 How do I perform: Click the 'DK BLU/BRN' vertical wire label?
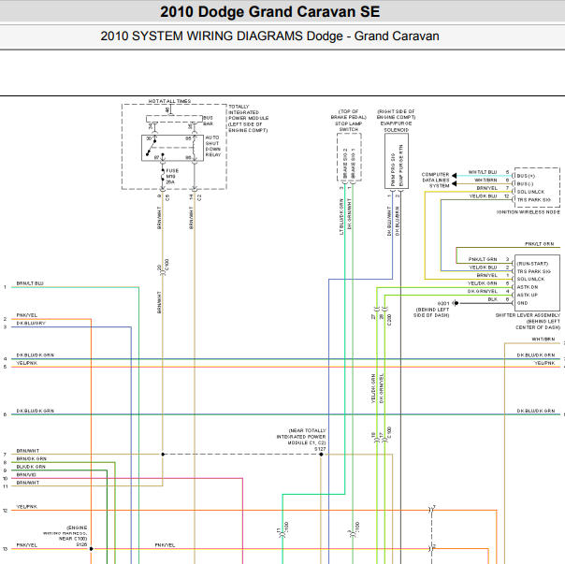click(x=397, y=222)
